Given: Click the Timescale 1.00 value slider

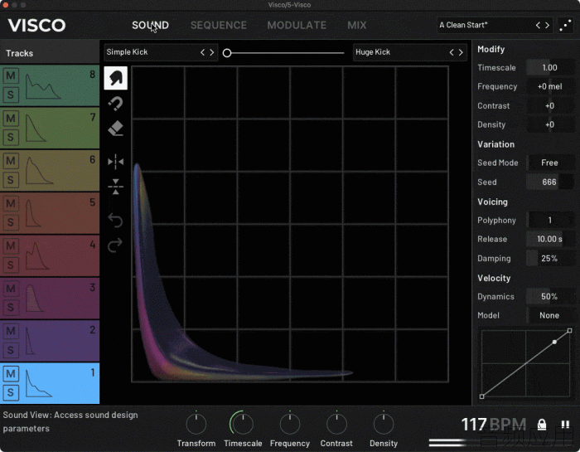Looking at the screenshot, I should [x=550, y=68].
